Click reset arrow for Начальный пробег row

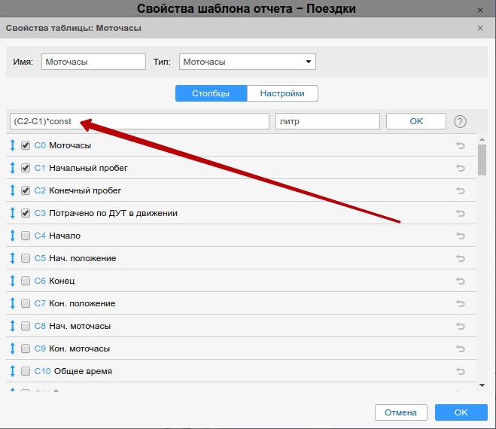461,169
